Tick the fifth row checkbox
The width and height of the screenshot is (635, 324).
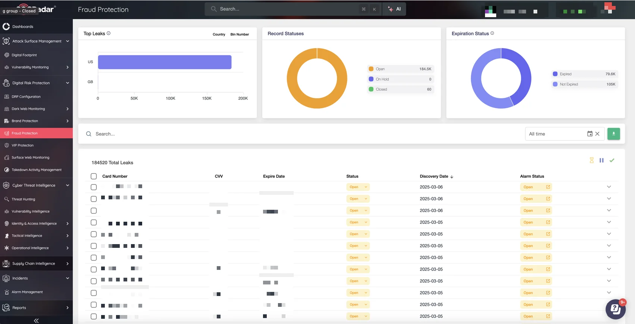pos(94,234)
